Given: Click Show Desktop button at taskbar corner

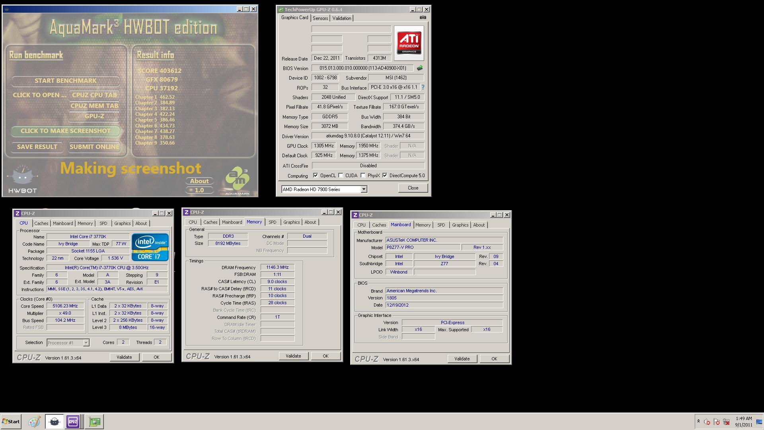Looking at the screenshot, I should pyautogui.click(x=759, y=422).
